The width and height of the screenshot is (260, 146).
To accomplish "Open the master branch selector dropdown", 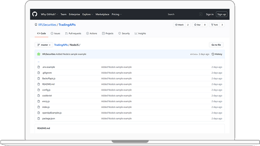I will point(44,45).
